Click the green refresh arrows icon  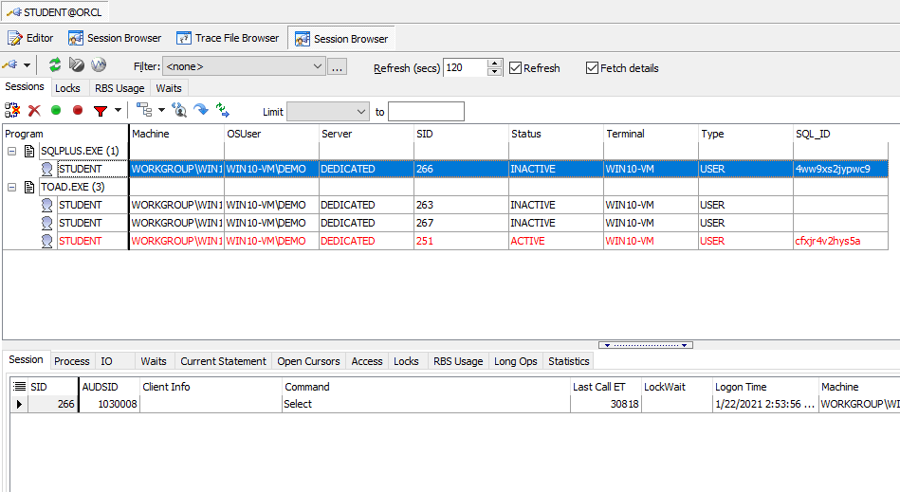click(x=54, y=64)
